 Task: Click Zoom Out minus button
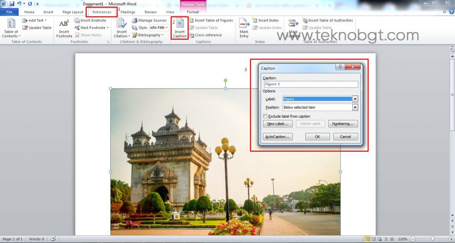413,239
